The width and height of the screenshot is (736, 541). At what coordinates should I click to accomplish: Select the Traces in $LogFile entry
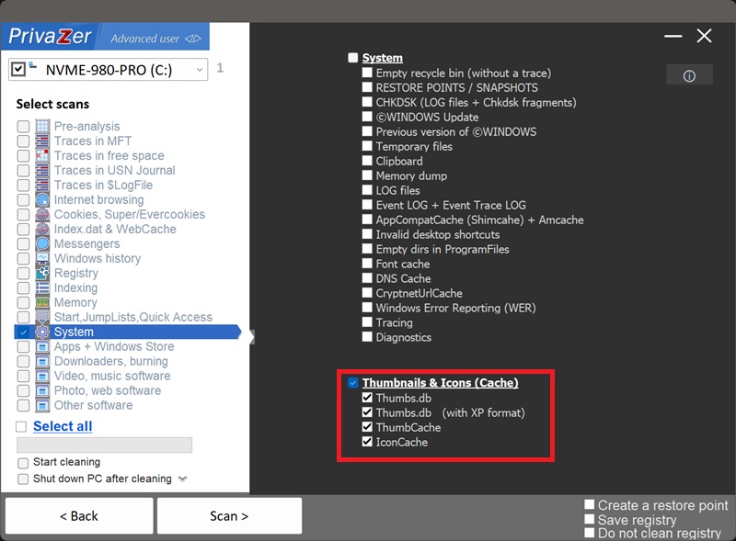103,186
